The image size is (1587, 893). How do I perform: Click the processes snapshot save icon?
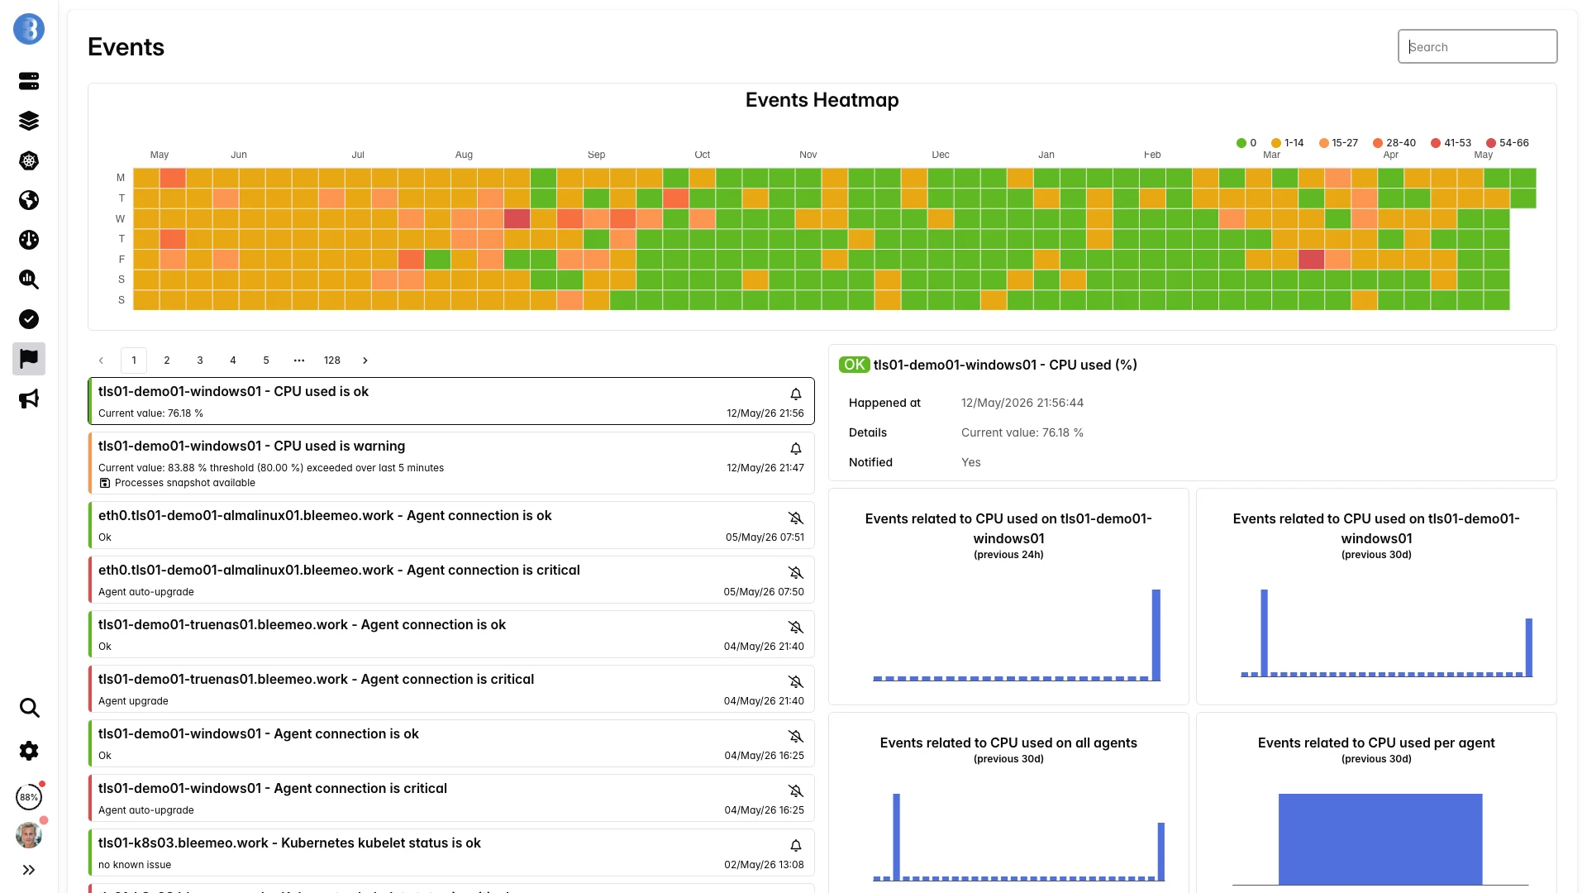[105, 483]
